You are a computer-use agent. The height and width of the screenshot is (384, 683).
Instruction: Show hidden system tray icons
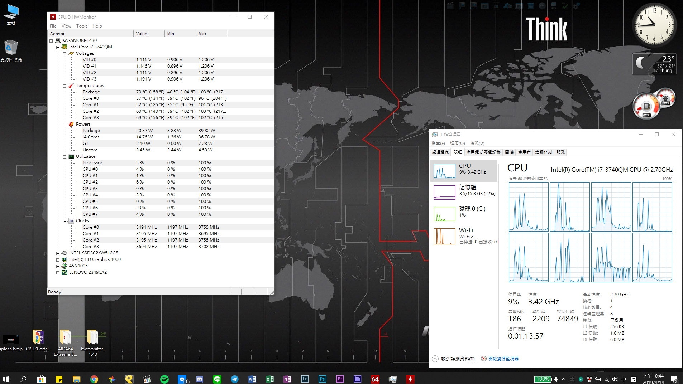coord(564,379)
